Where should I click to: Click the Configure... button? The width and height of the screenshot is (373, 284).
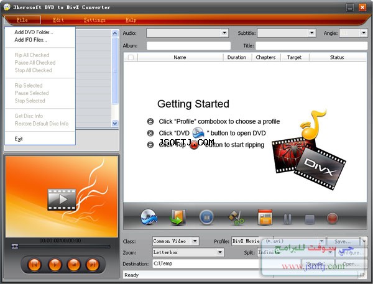pyautogui.click(x=351, y=252)
